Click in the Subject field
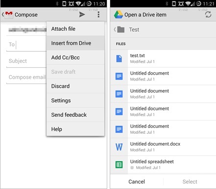Viewport: 216px width, 189px height. (x=26, y=61)
